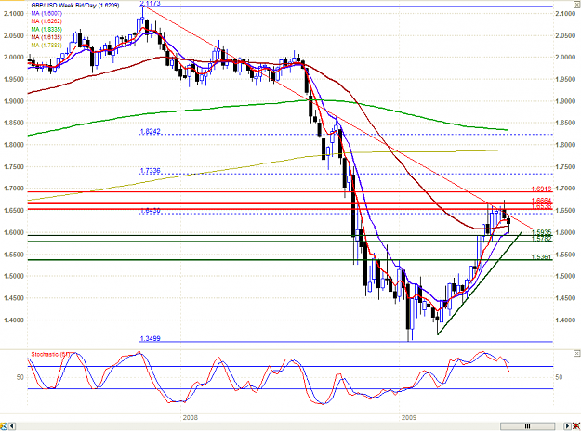Viewport: 581px width, 431px height.
Task: Click the 1.6430 retracement level label
Action: tap(150, 211)
